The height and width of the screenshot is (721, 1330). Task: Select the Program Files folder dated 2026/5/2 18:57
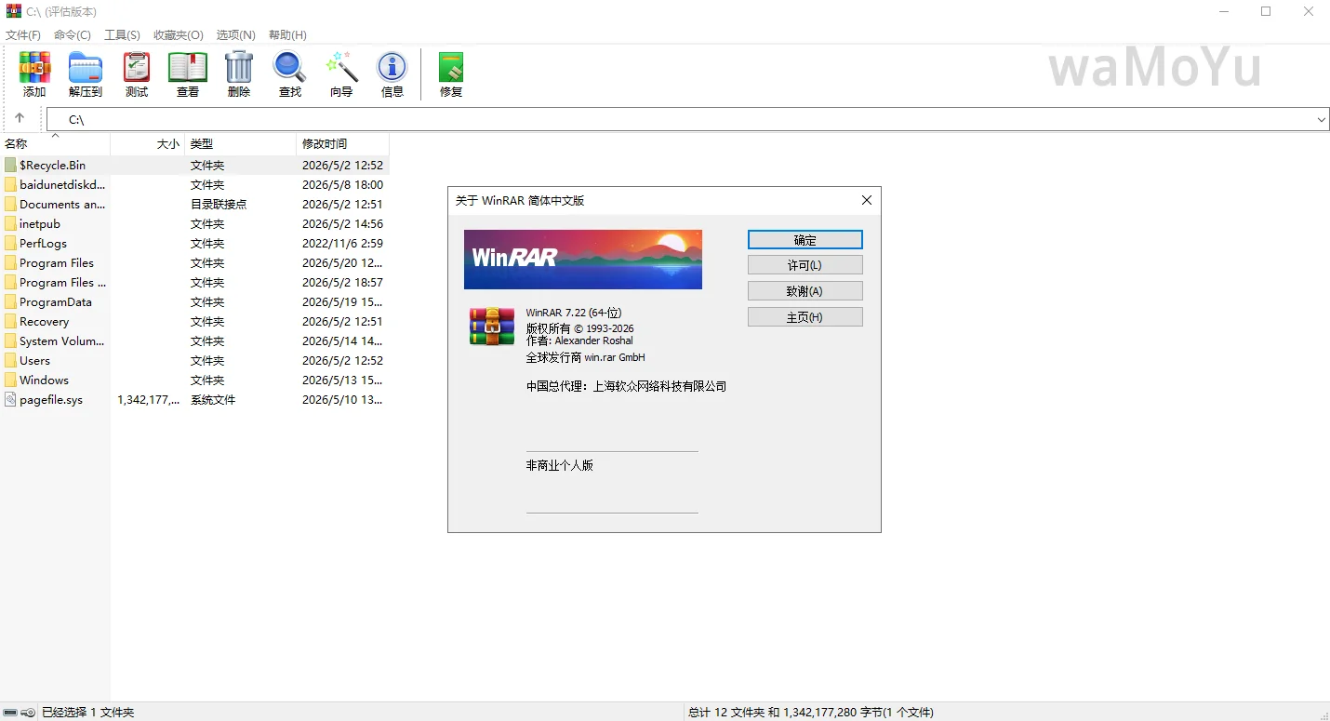pyautogui.click(x=194, y=282)
